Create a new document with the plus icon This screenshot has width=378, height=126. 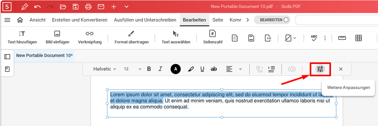[113, 7]
